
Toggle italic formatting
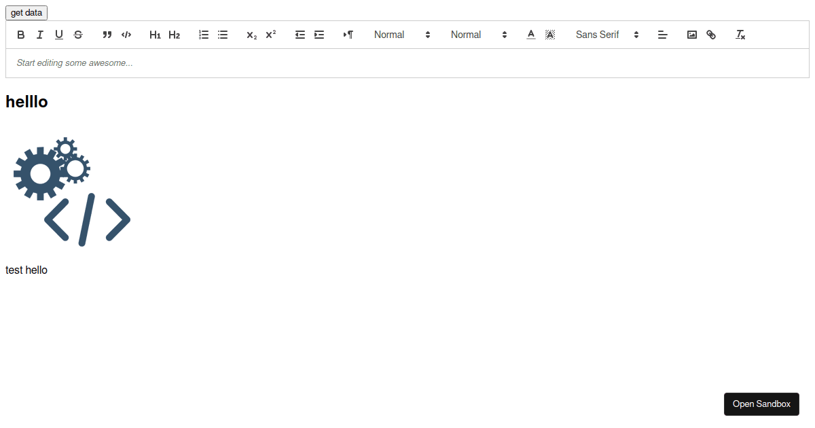[39, 35]
